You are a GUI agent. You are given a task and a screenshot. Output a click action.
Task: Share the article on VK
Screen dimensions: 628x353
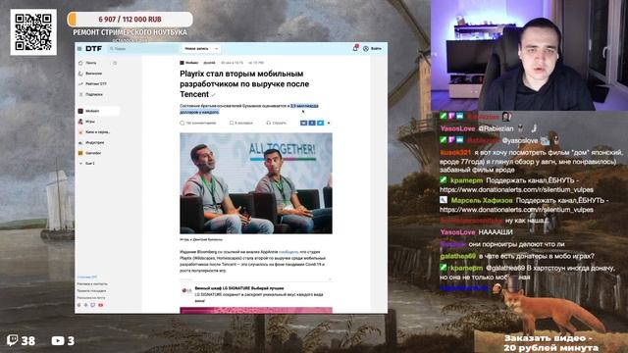click(x=303, y=123)
